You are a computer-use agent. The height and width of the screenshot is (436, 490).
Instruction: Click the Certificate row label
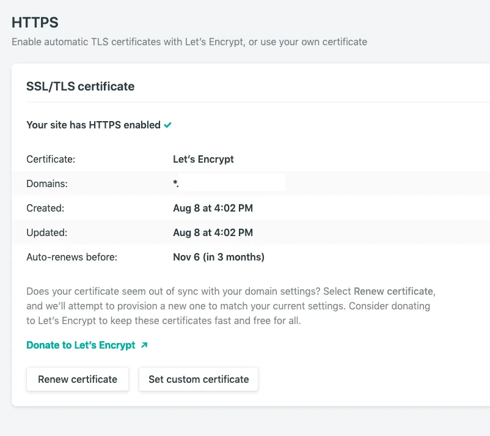click(x=51, y=159)
